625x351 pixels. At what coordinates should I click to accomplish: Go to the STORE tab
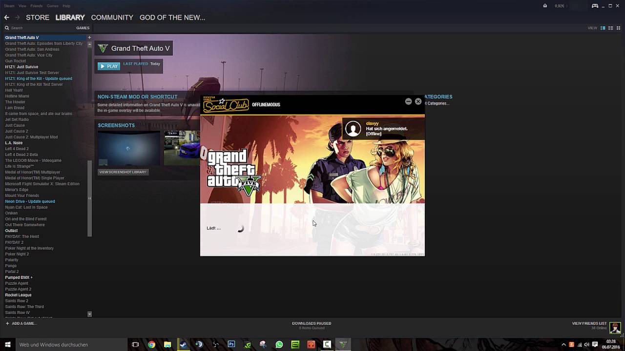click(38, 18)
